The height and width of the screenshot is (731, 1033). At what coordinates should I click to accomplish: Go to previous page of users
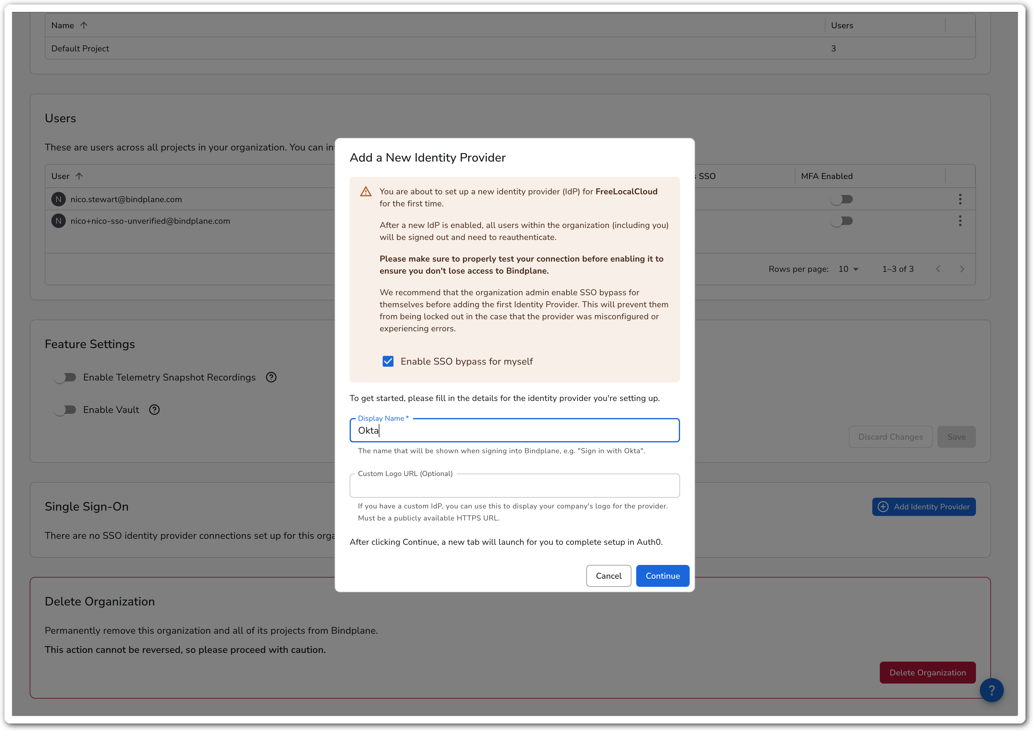point(938,269)
